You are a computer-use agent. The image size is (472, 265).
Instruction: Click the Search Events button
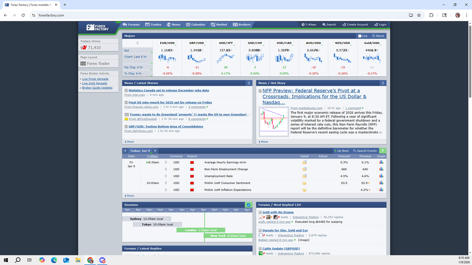[365, 151]
